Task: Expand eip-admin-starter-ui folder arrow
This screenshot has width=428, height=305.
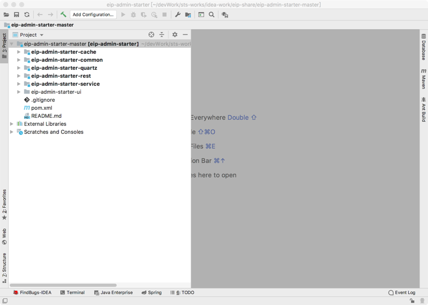Action: pos(19,92)
